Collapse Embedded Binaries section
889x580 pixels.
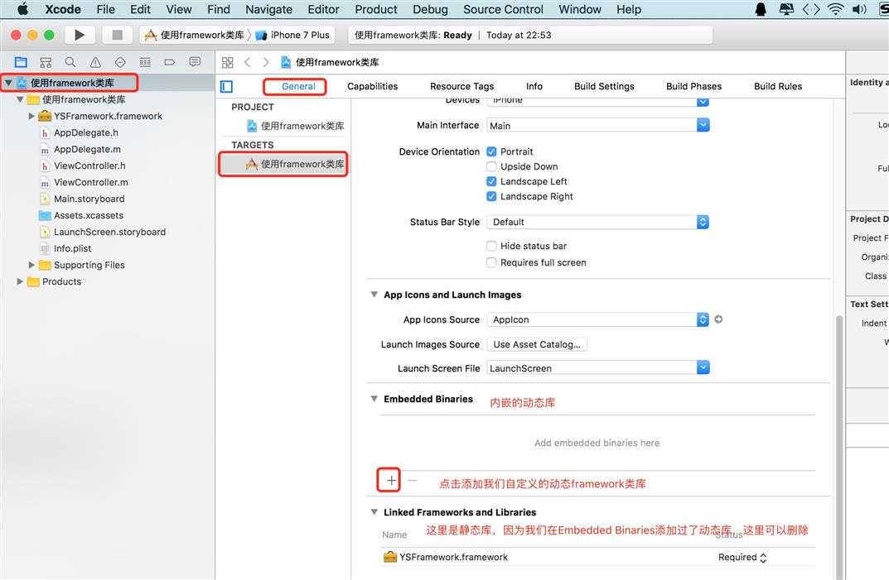(x=374, y=399)
